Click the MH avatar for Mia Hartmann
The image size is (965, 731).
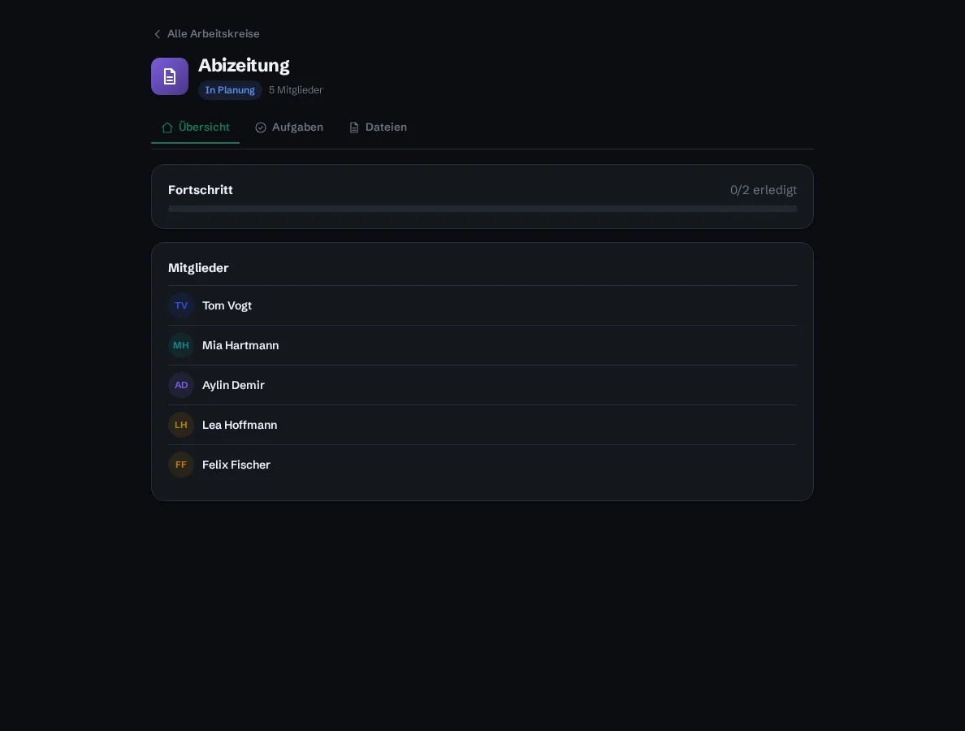pyautogui.click(x=181, y=345)
